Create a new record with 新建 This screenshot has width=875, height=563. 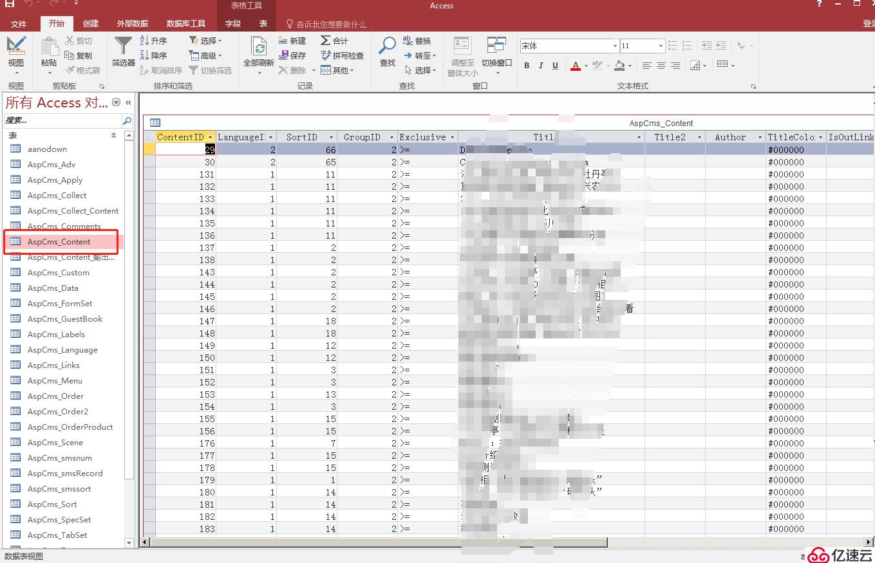pyautogui.click(x=293, y=41)
